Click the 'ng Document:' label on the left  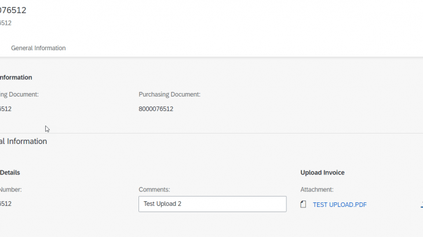pos(19,94)
